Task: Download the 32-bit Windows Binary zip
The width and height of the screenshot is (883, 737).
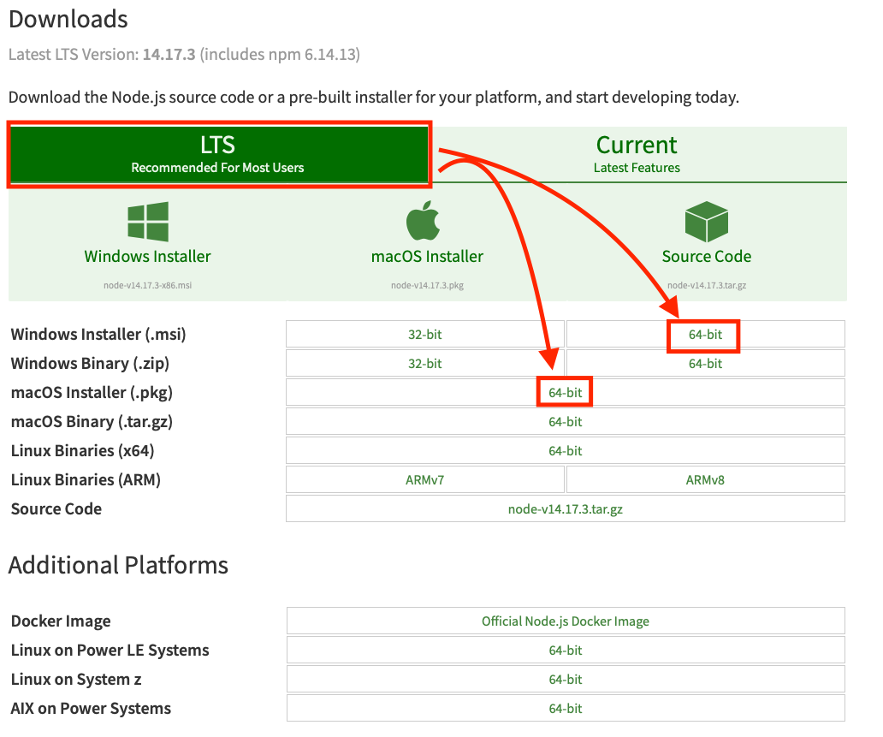Action: 424,363
